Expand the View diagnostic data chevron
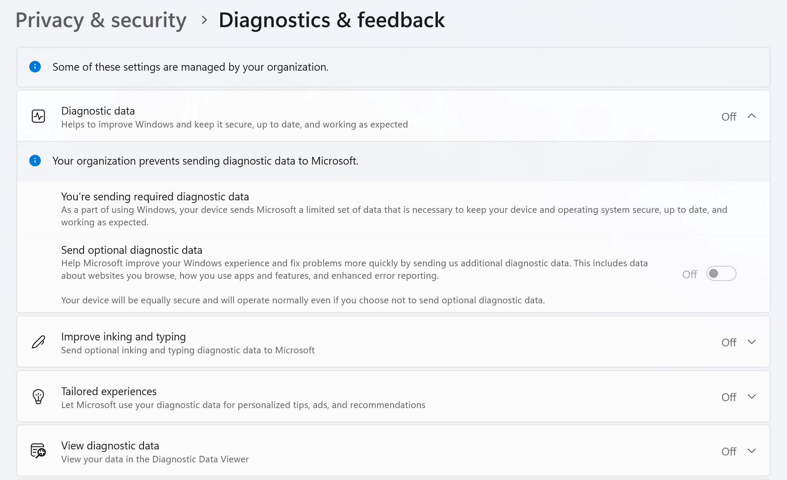The width and height of the screenshot is (787, 480). pyautogui.click(x=752, y=451)
